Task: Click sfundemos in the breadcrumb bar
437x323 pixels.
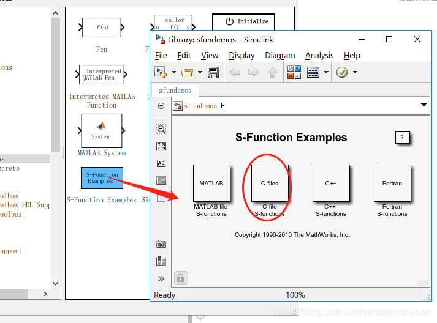Action: (200, 106)
